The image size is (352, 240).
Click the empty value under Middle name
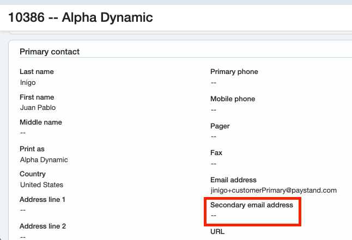click(x=23, y=133)
